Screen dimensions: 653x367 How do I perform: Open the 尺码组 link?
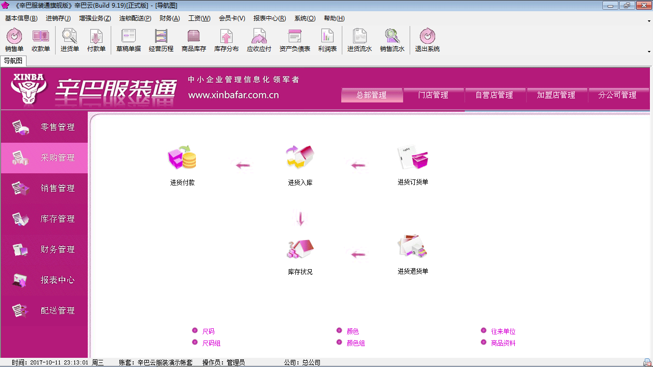click(211, 344)
